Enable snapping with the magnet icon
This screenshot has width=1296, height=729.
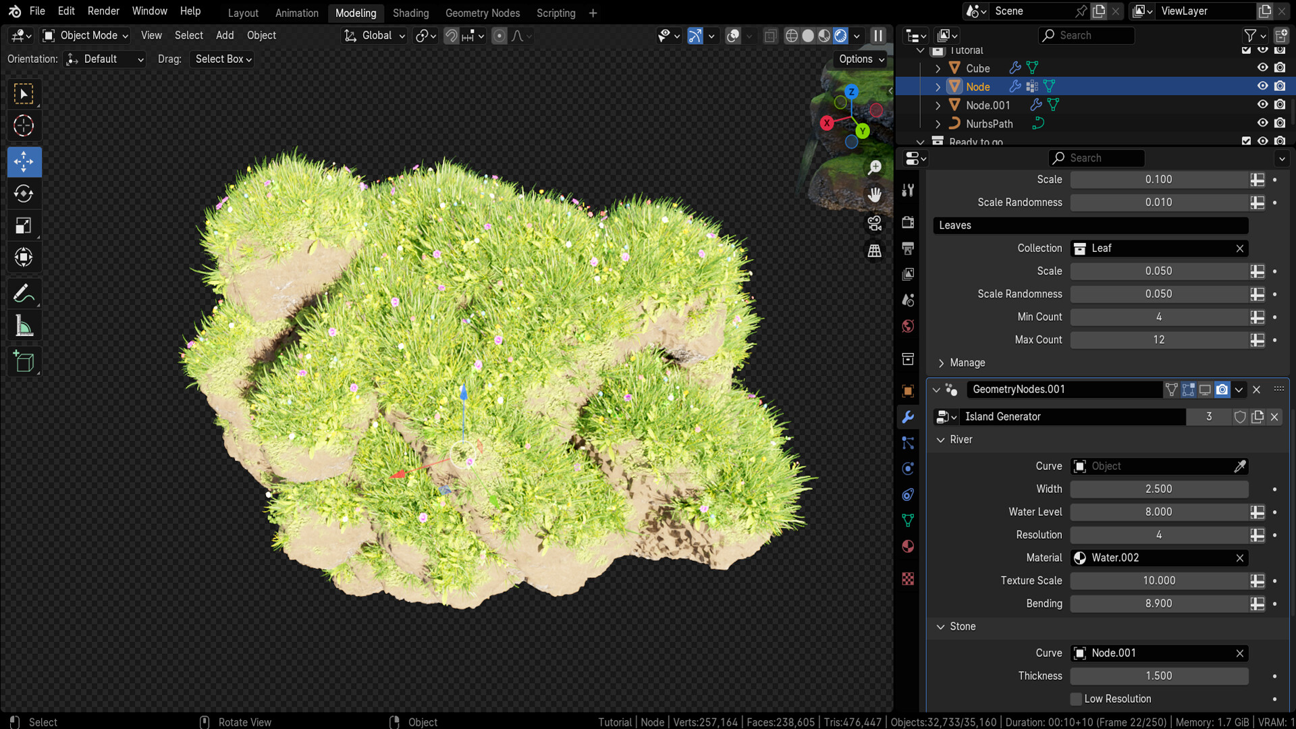[x=451, y=36]
